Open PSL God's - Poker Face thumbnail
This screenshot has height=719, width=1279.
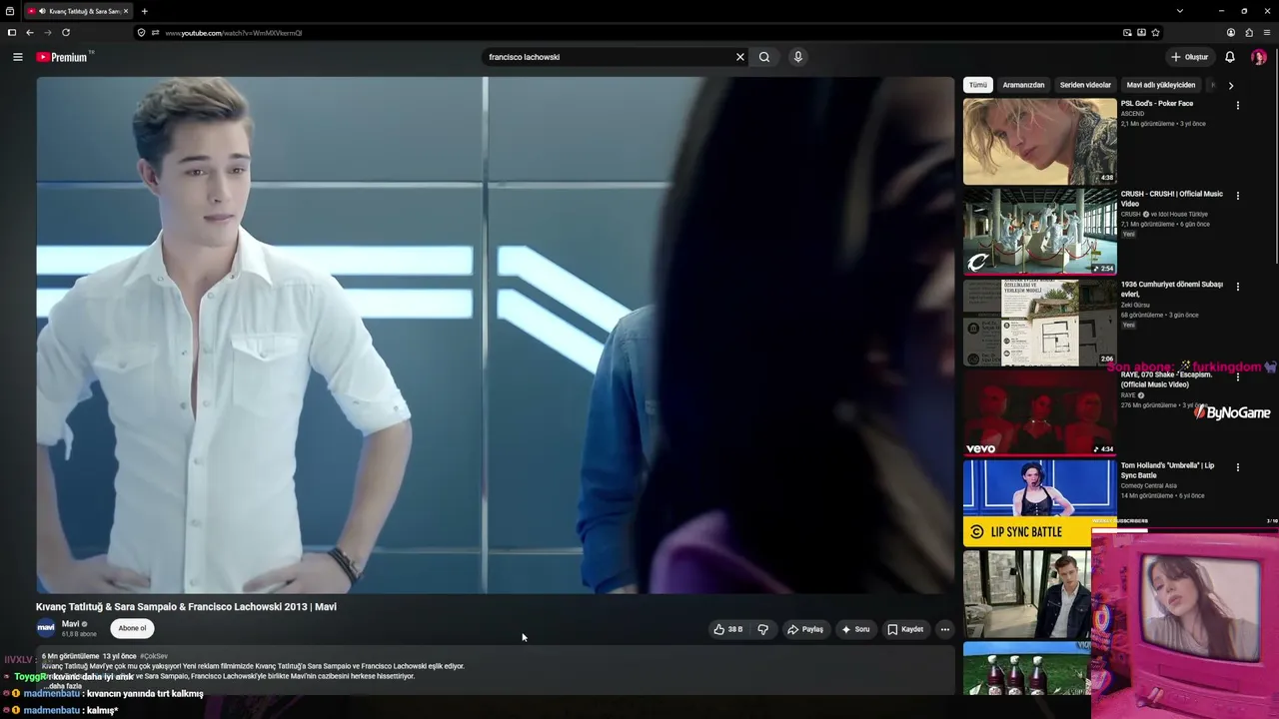1039,141
